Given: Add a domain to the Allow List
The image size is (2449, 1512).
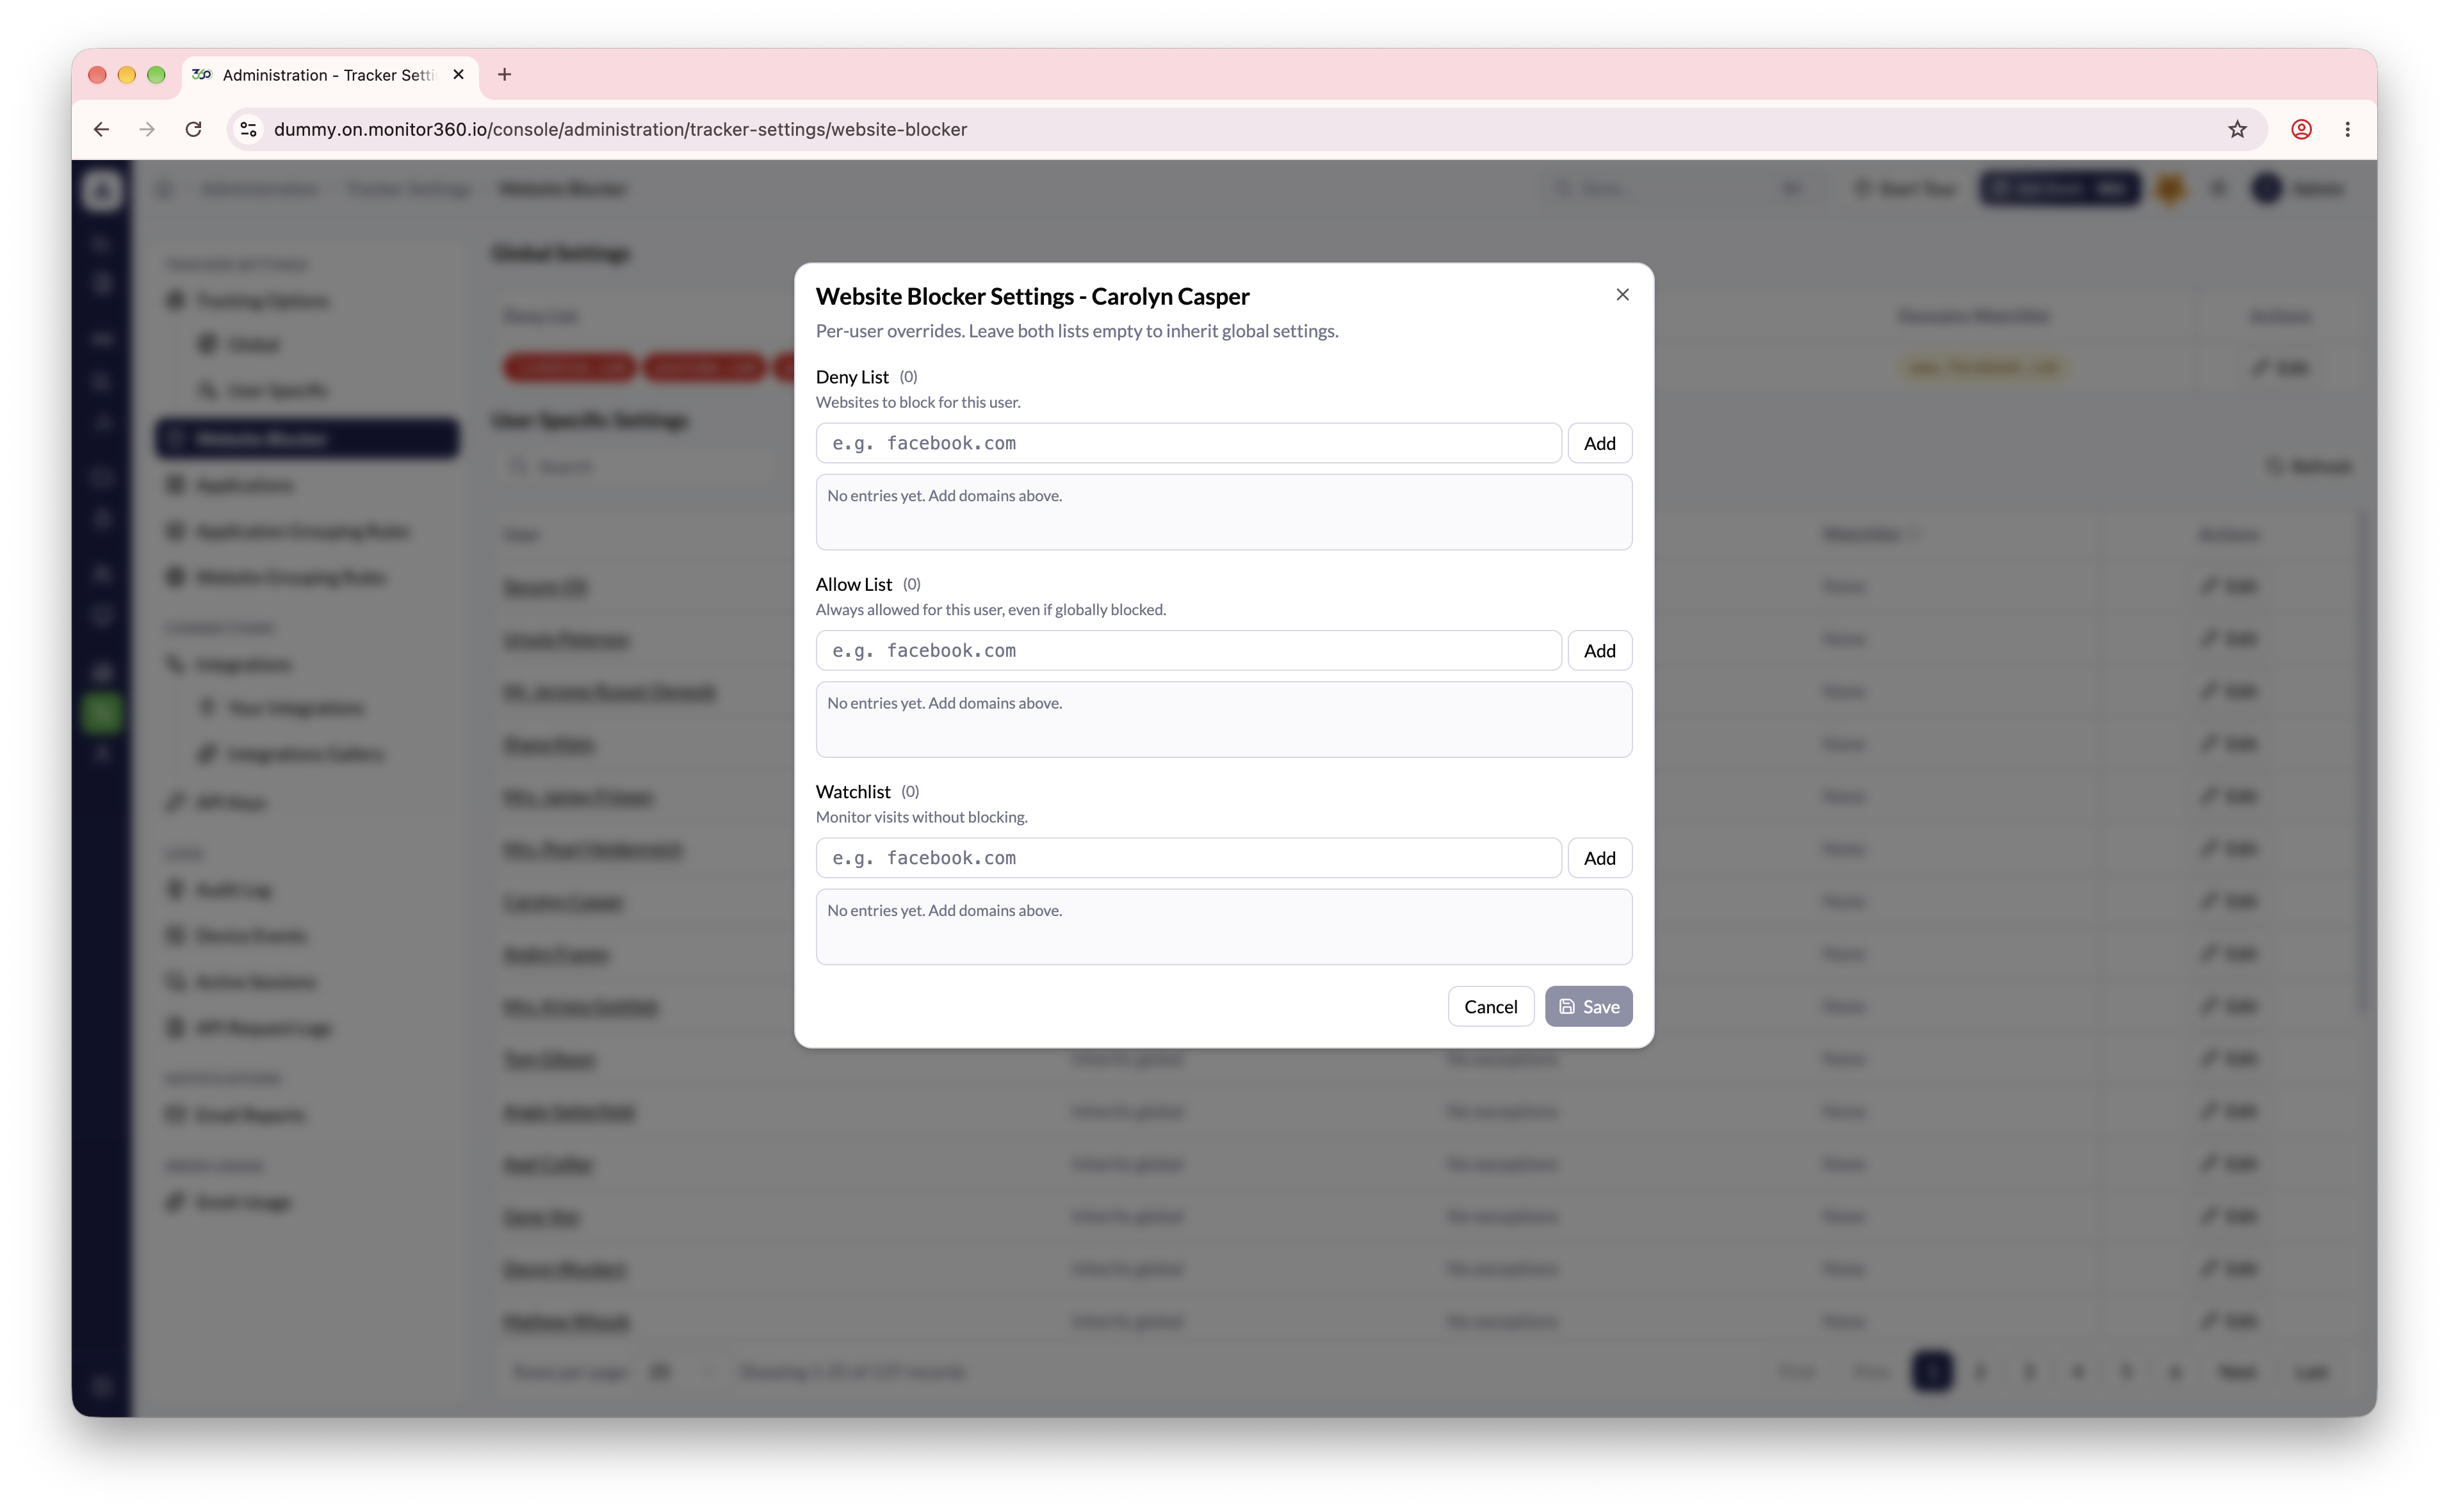Looking at the screenshot, I should [x=1599, y=650].
